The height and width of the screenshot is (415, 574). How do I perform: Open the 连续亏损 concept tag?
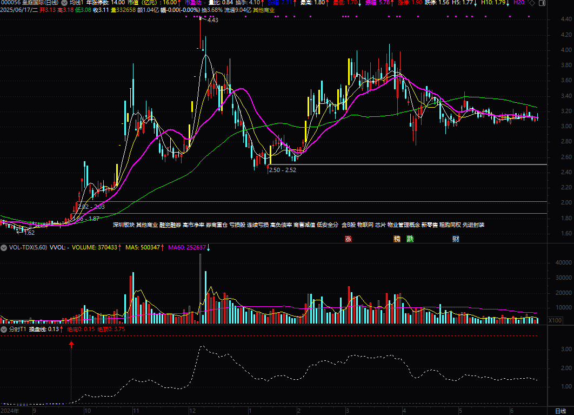[x=258, y=225]
